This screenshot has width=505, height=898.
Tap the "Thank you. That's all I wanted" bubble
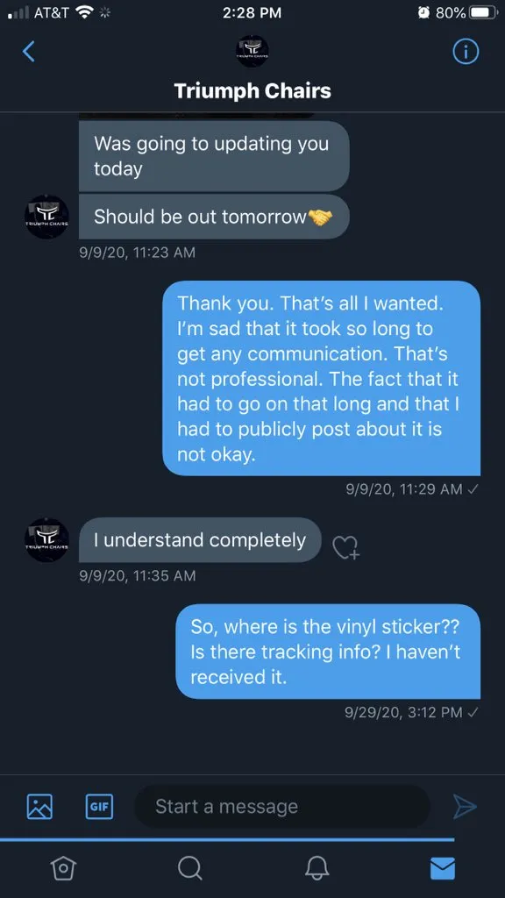[321, 378]
